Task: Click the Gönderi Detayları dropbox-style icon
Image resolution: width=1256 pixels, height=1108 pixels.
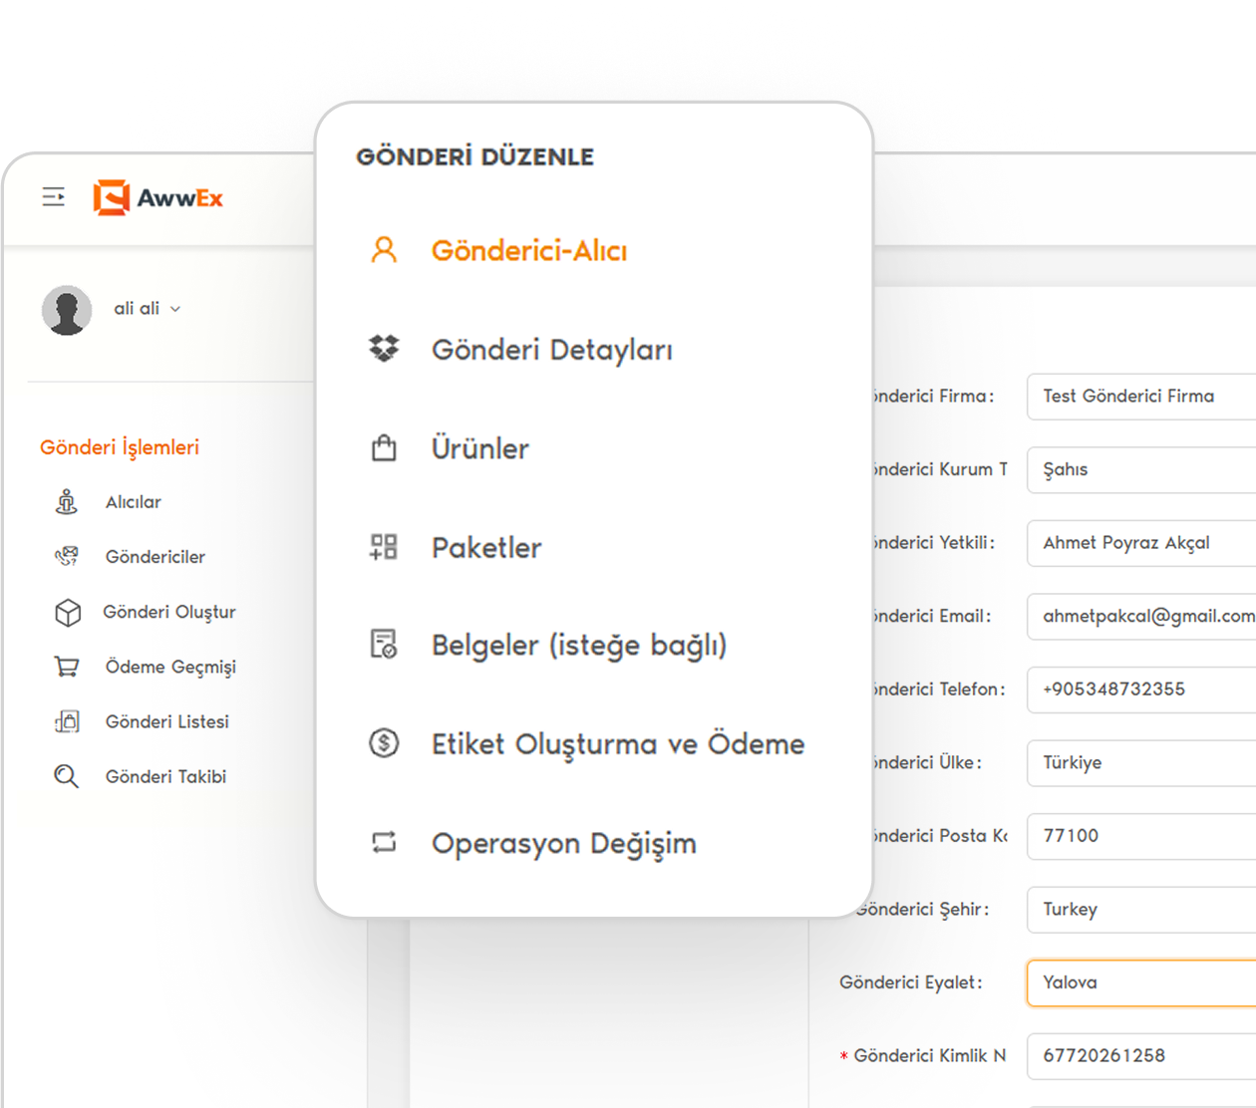Action: tap(384, 349)
